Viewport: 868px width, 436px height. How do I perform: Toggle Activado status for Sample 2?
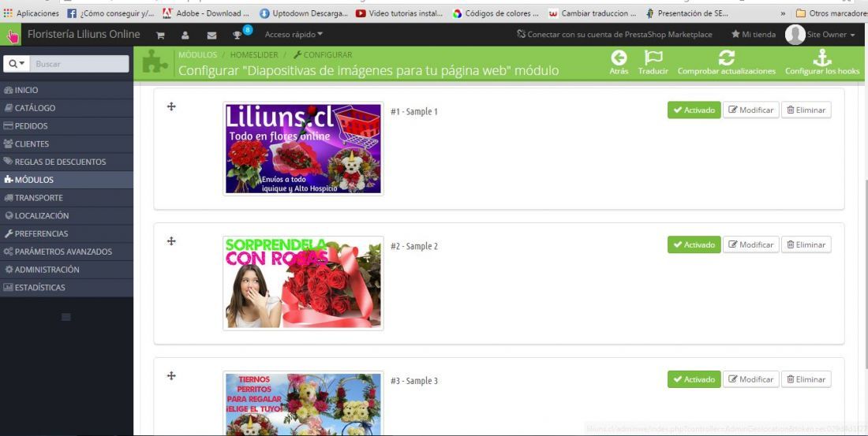tap(694, 244)
